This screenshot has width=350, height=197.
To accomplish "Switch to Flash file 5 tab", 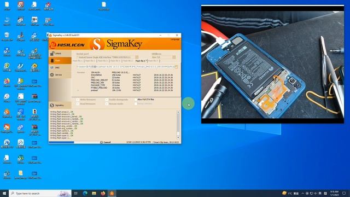I will tap(127, 61).
